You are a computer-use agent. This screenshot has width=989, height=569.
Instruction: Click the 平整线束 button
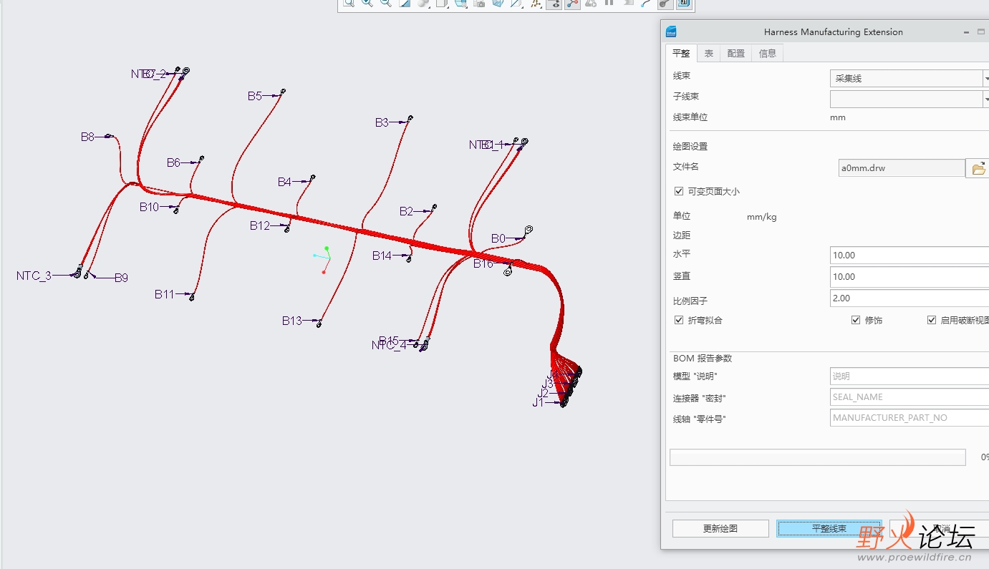tap(829, 528)
